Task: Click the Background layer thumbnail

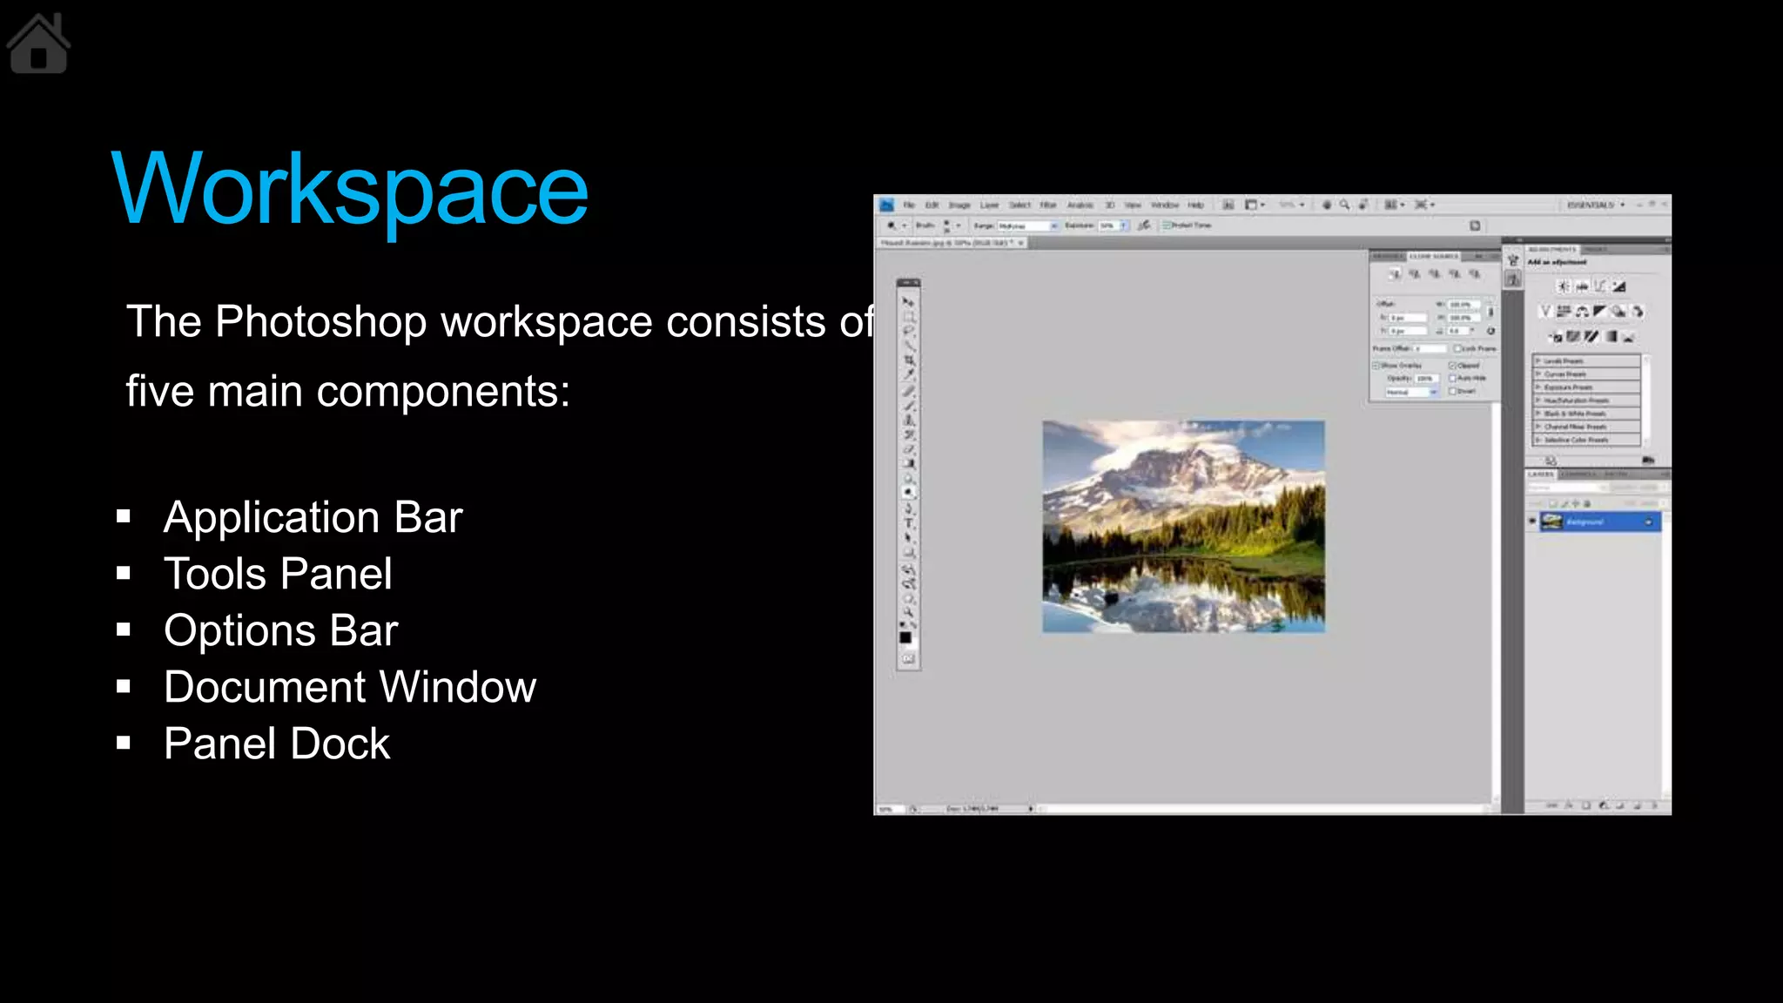Action: (x=1551, y=522)
